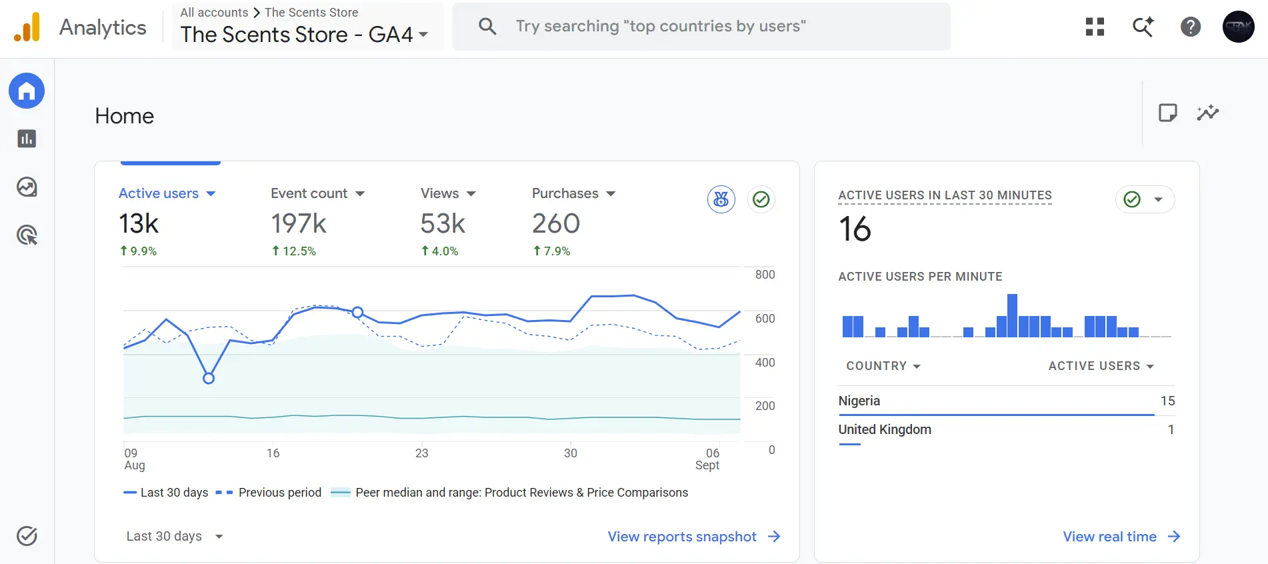Image resolution: width=1268 pixels, height=564 pixels.
Task: Click The Scents Store breadcrumb
Action: point(311,13)
